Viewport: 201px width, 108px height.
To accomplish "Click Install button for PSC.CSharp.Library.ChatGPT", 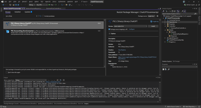I will click(153, 26).
